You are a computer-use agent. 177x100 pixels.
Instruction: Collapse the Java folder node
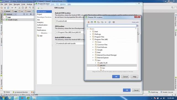pyautogui.click(x=93, y=60)
